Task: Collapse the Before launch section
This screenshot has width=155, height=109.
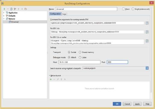Action: (x=50, y=76)
